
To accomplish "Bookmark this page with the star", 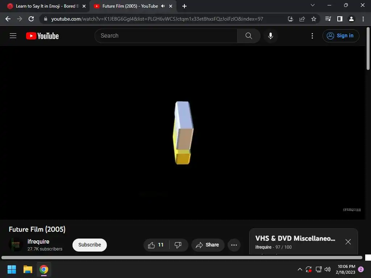I will point(314,19).
